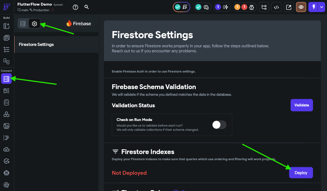Open the App State sidebar icon
Screen dimensions: 327x191
[x=6, y=103]
